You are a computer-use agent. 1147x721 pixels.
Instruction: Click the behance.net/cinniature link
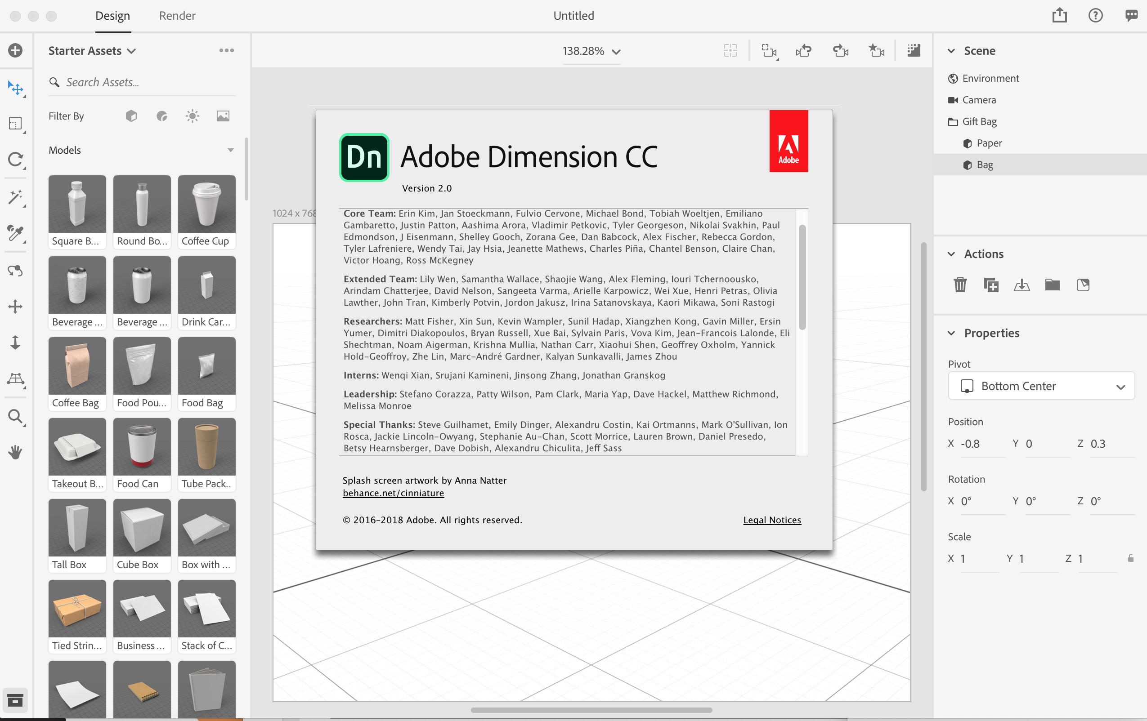coord(393,493)
